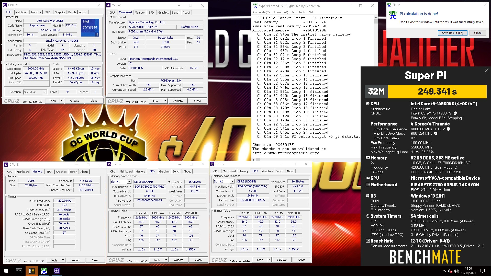The image size is (491, 276).
Task: Click Validate in Memory window
Action: [75, 260]
